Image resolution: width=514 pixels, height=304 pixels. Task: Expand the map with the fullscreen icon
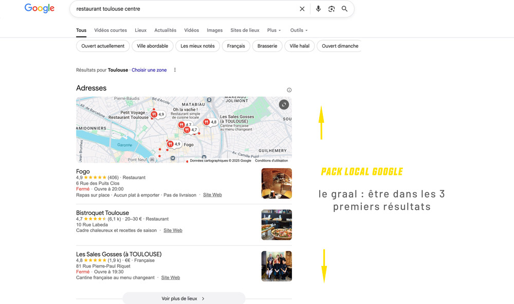point(284,104)
